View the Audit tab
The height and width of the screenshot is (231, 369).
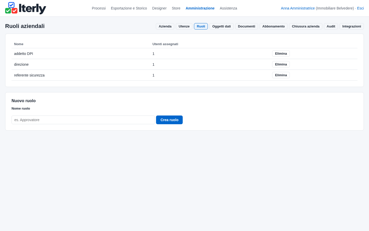tap(331, 26)
